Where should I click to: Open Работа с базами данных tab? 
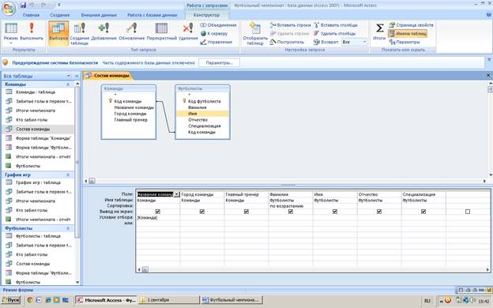[x=152, y=15]
